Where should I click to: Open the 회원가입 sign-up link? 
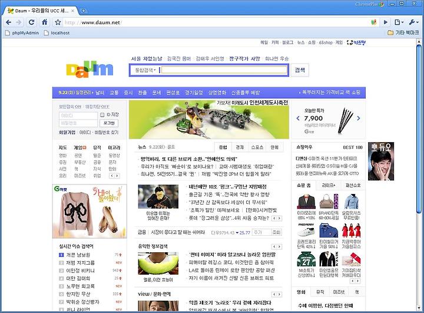point(67,133)
